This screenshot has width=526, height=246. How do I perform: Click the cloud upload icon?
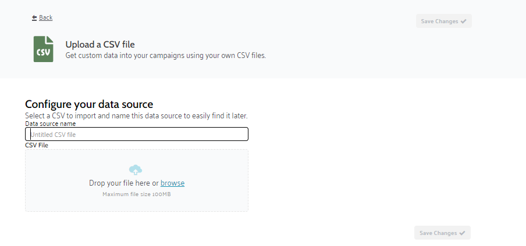click(136, 169)
